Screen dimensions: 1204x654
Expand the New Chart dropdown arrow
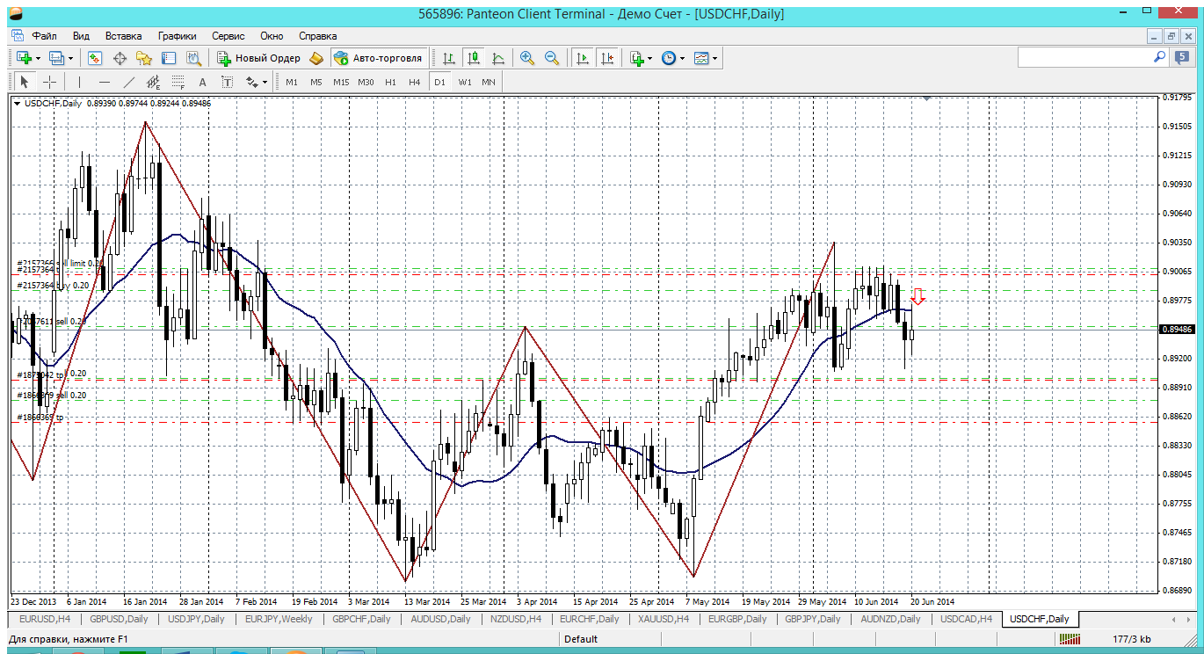[39, 58]
